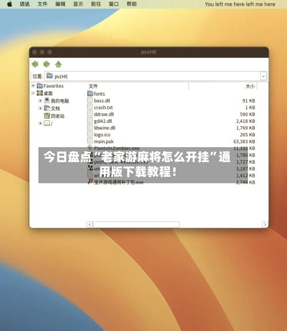The height and width of the screenshot is (331, 287).
Task: Select Favorites folder in tree
Action: click(51, 86)
